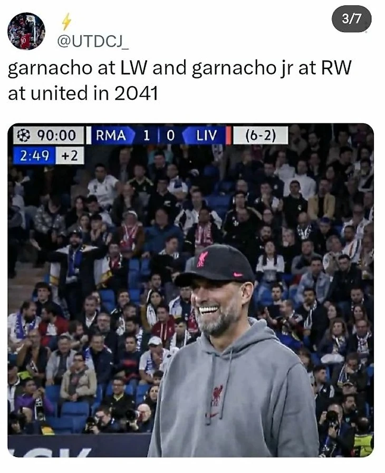
Task: Select the tweet text about garnacho
Action: [180, 80]
